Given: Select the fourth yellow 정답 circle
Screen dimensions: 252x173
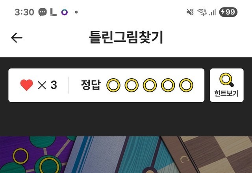Looking at the screenshot, I should point(168,85).
